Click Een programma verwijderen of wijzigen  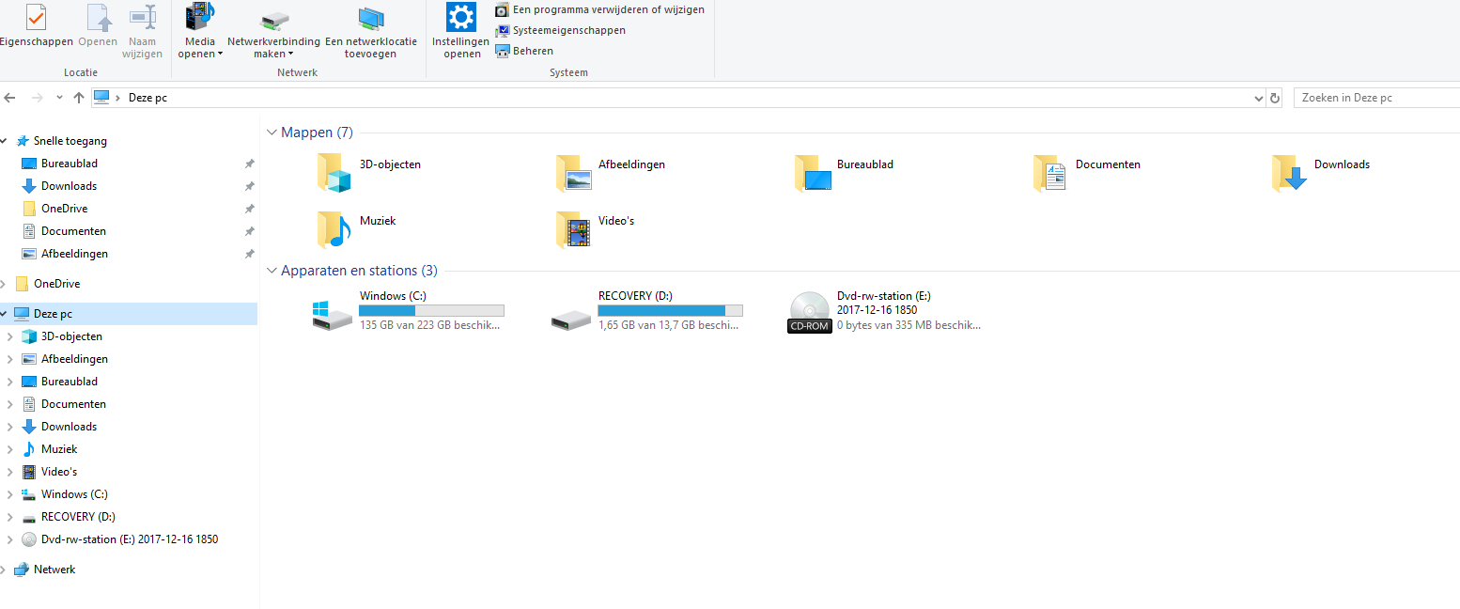(599, 9)
